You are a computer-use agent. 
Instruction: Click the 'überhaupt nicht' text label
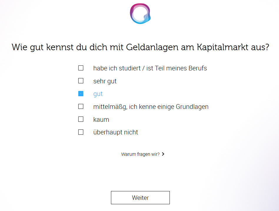116,132
